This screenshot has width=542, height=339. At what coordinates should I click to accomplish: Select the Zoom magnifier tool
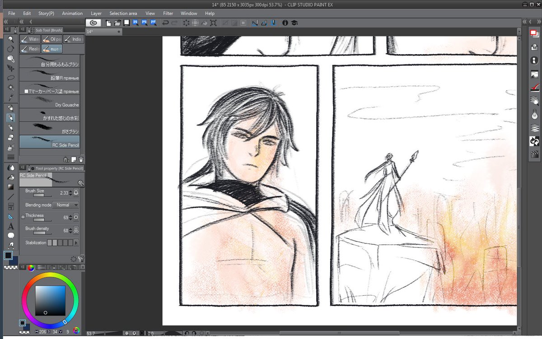coord(11,39)
